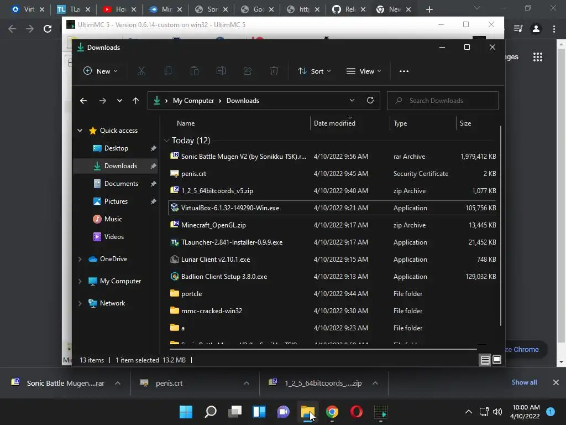The image size is (566, 425).
Task: Show hidden system tray icons
Action: (x=469, y=412)
